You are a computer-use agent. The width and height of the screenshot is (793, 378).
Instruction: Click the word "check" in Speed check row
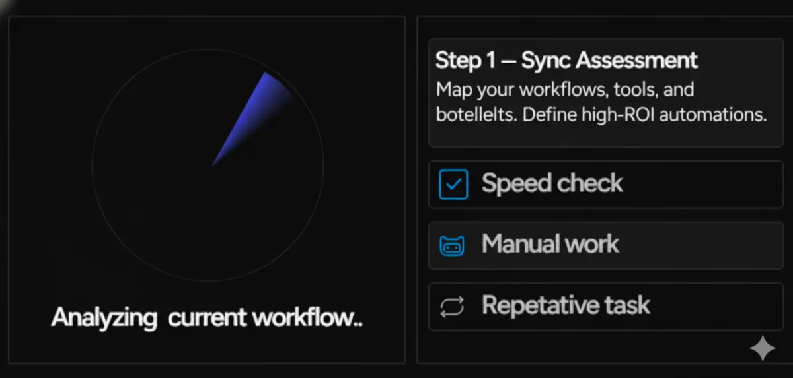tap(589, 183)
